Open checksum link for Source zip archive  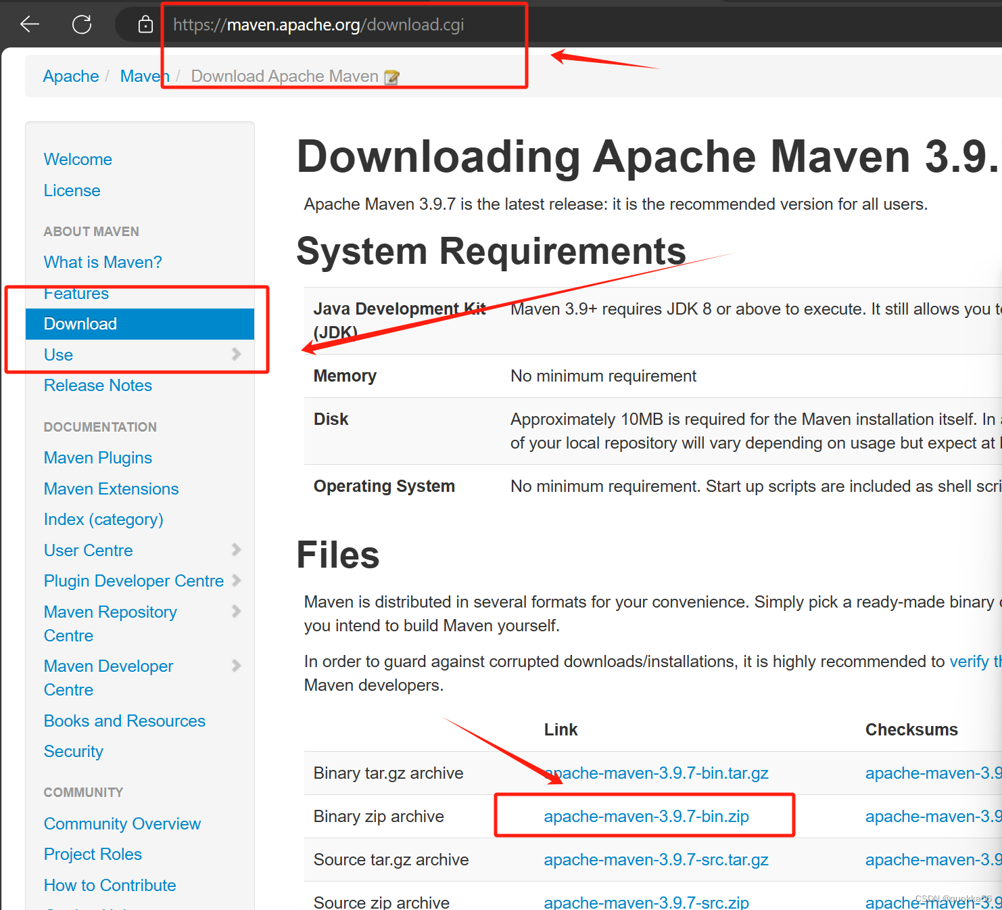click(933, 902)
